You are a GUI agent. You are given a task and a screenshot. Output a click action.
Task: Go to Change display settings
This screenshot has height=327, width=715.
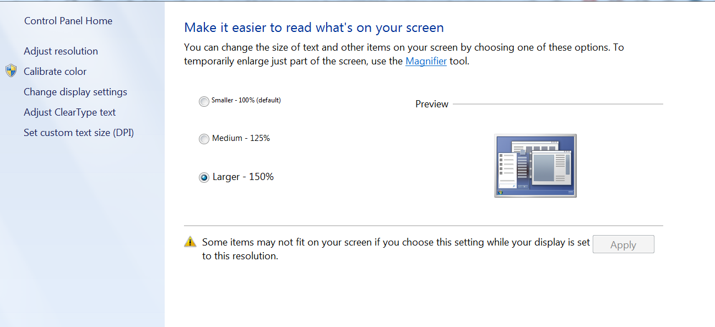(75, 92)
